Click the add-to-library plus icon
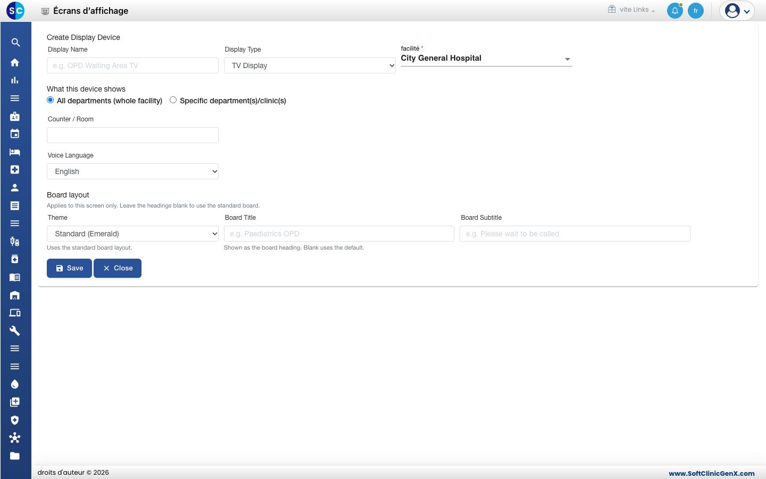The height and width of the screenshot is (479, 766). point(15,402)
